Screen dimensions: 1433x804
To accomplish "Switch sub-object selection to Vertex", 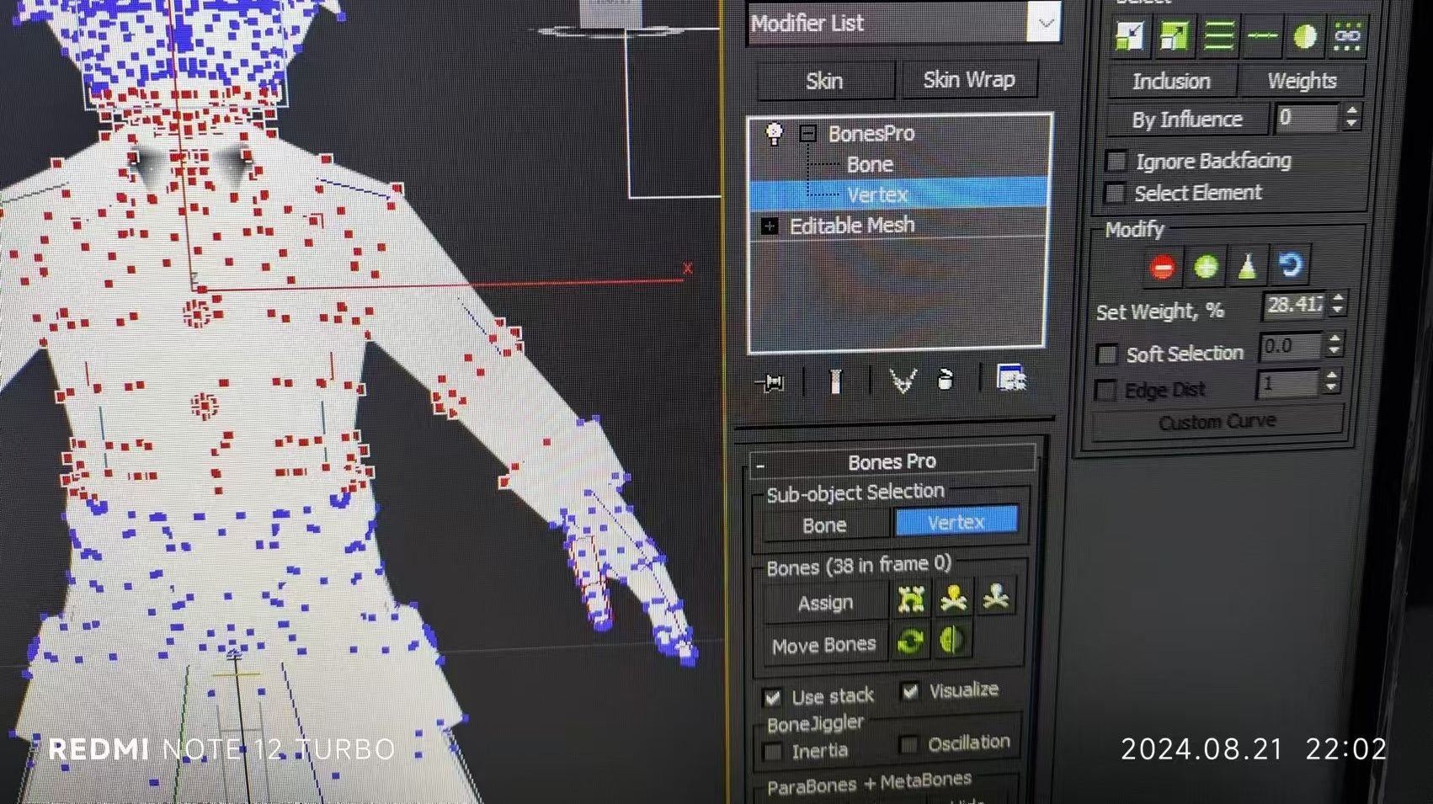I will 956,522.
